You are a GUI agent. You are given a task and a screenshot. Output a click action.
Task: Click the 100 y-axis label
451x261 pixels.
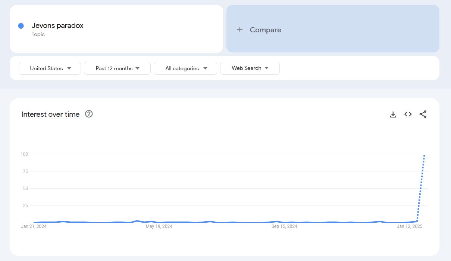click(24, 154)
